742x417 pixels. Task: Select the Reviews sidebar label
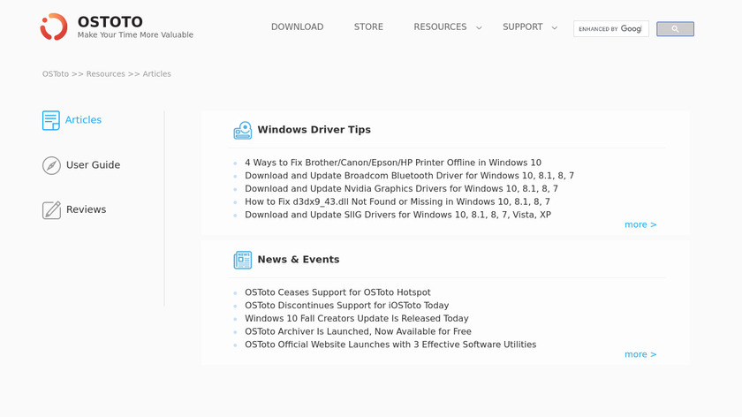coord(87,209)
